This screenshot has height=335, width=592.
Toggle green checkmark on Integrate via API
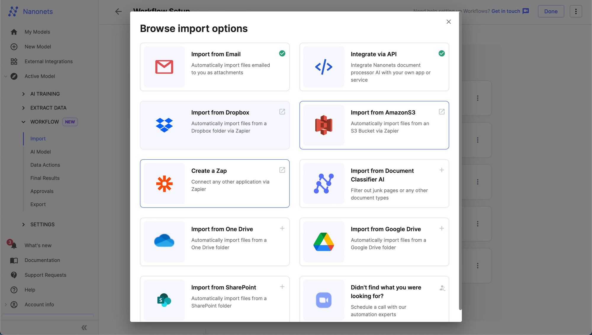point(441,54)
